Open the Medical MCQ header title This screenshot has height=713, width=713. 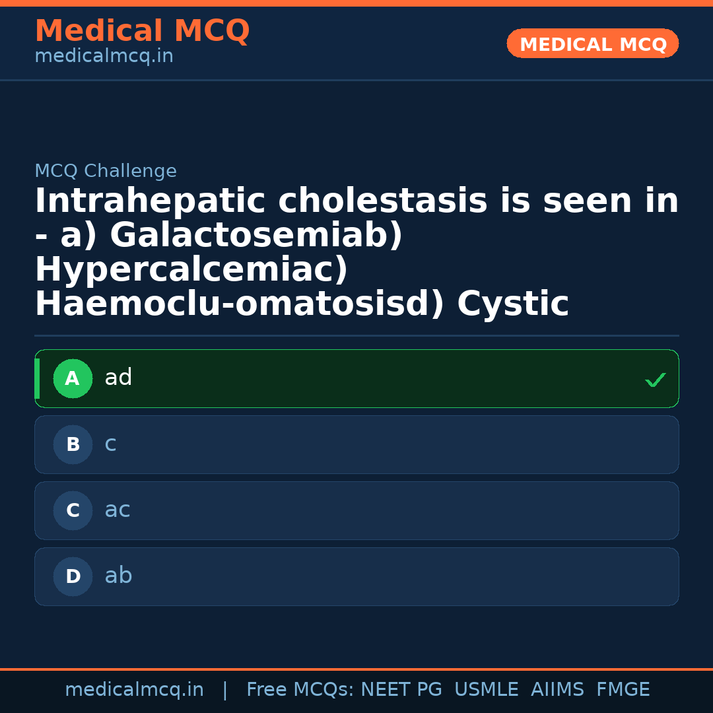click(142, 31)
